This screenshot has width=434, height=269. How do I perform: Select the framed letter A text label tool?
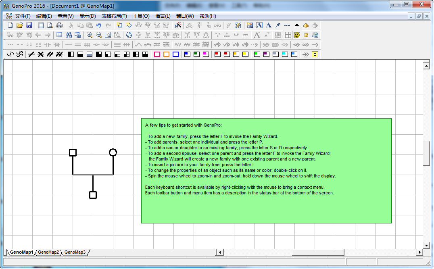point(259,25)
